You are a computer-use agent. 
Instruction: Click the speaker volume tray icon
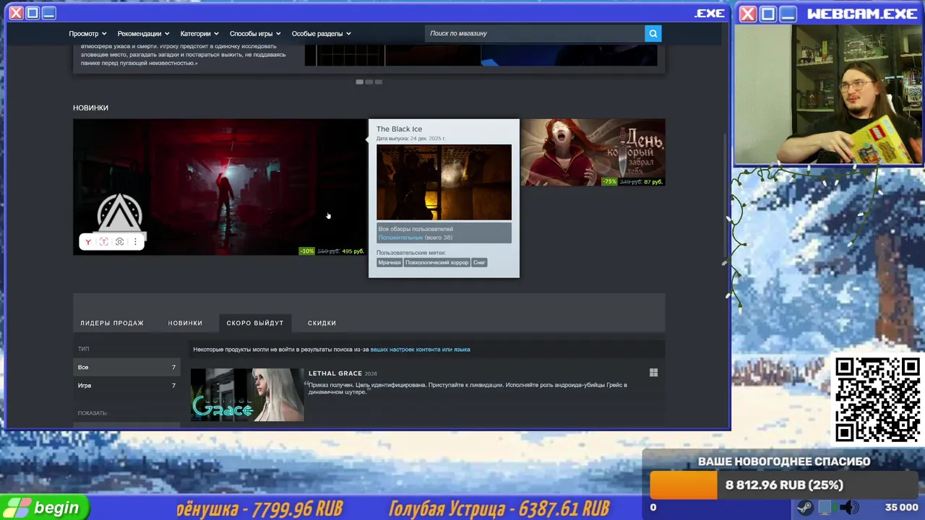pos(850,508)
